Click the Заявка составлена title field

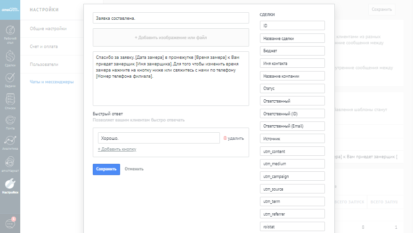tap(170, 18)
